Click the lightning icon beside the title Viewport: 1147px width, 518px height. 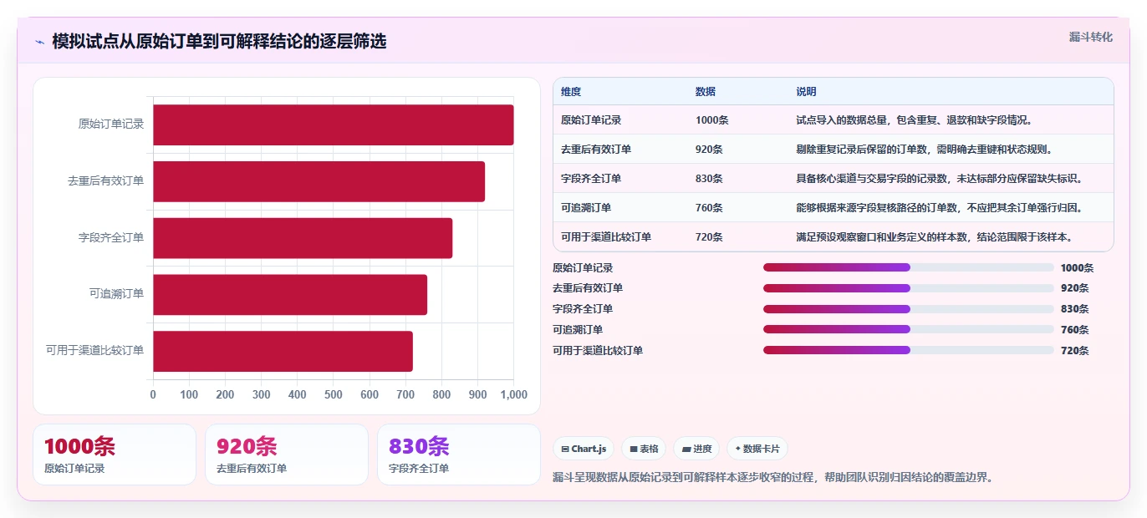39,42
